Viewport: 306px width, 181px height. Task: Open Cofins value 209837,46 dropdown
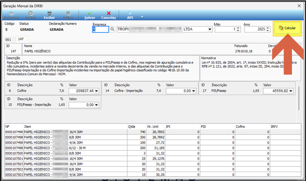(96, 91)
